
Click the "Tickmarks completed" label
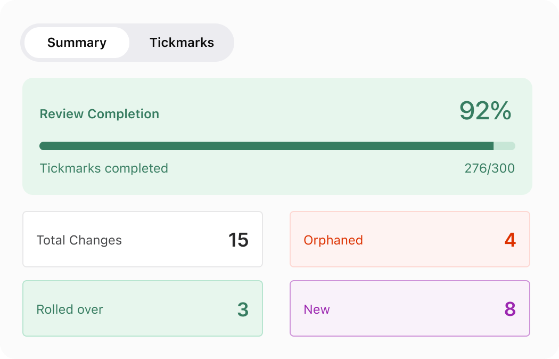point(104,168)
